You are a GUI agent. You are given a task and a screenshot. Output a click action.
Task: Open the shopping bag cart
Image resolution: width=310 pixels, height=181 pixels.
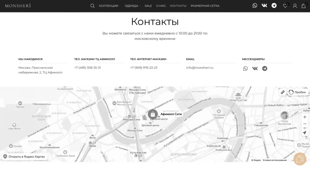[303, 6]
